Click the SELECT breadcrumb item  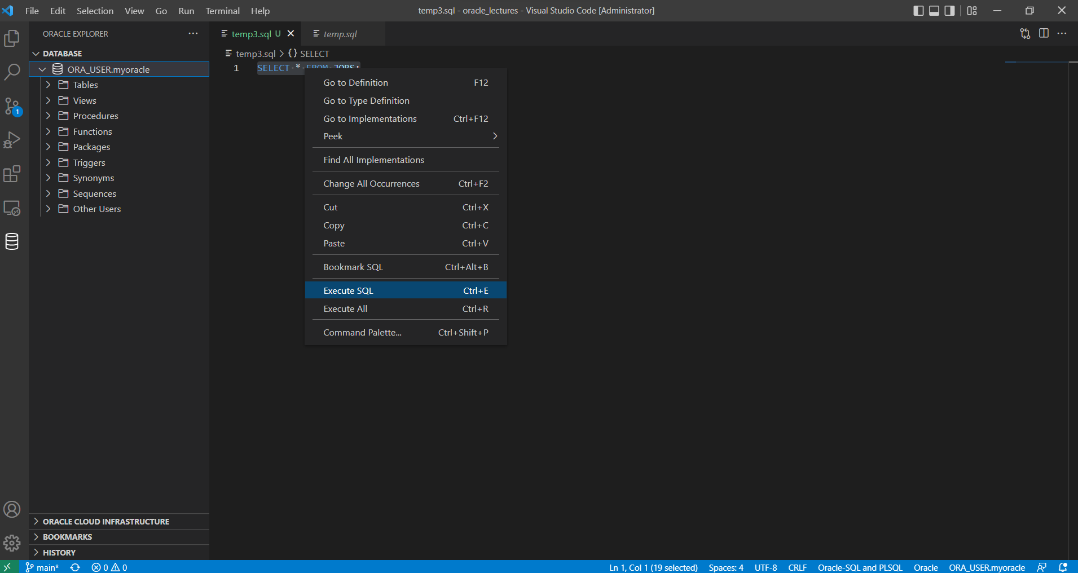(x=309, y=54)
